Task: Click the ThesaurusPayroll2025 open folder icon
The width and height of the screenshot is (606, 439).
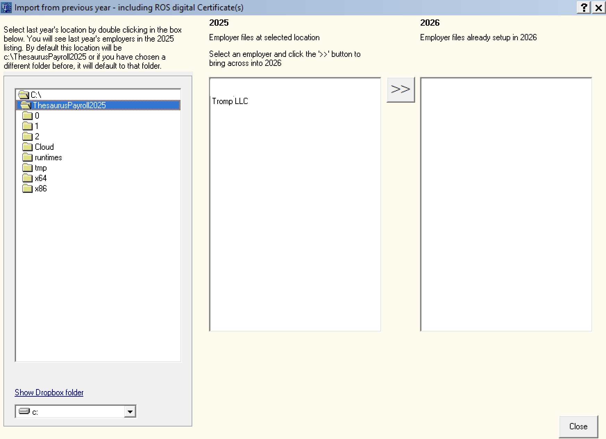Action: point(26,105)
